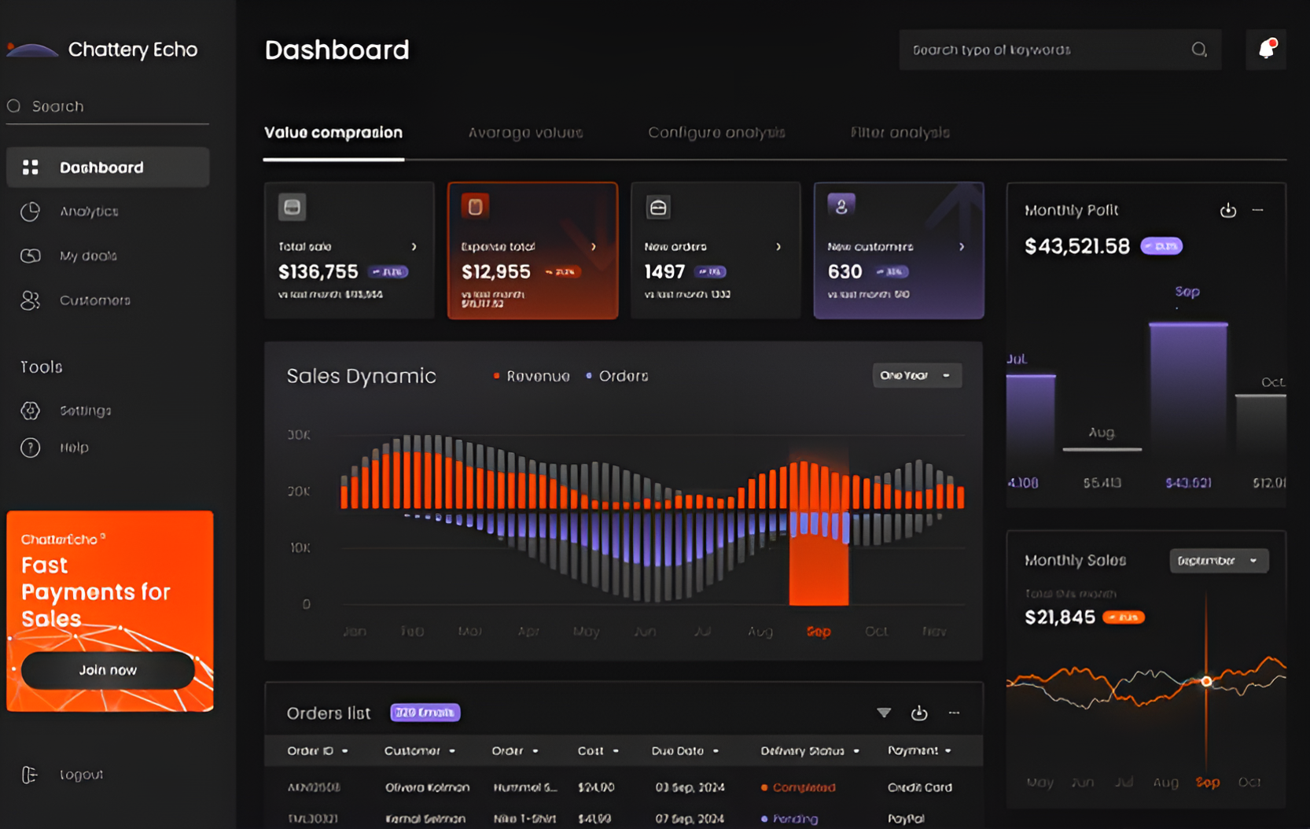Click the Orders list download icon
Viewport: 1310px width, 829px height.
point(918,713)
